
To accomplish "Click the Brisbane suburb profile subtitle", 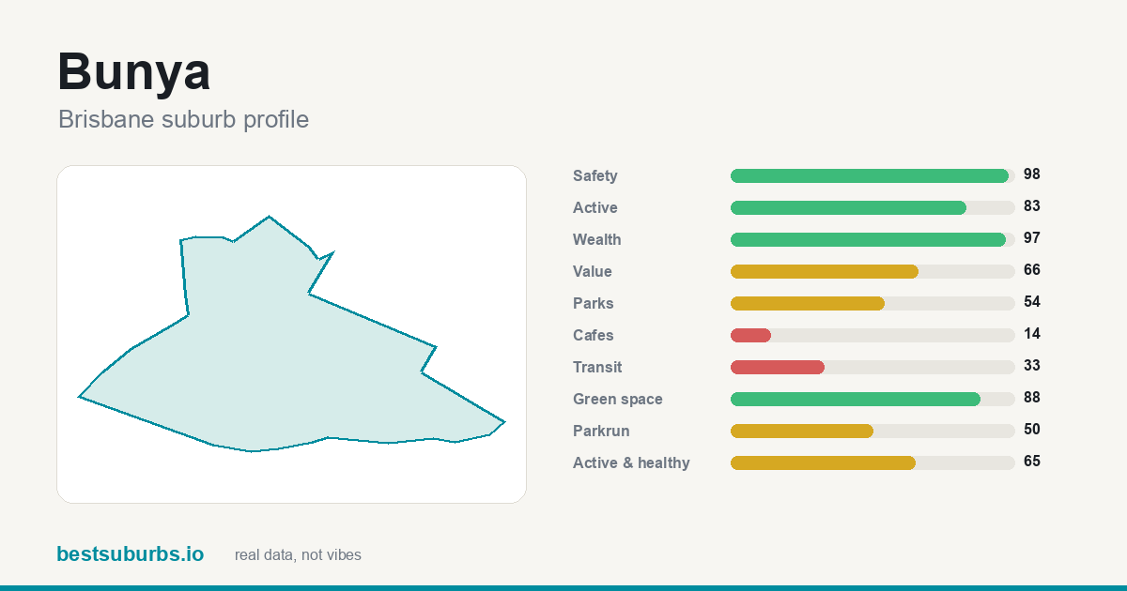I will pos(183,120).
